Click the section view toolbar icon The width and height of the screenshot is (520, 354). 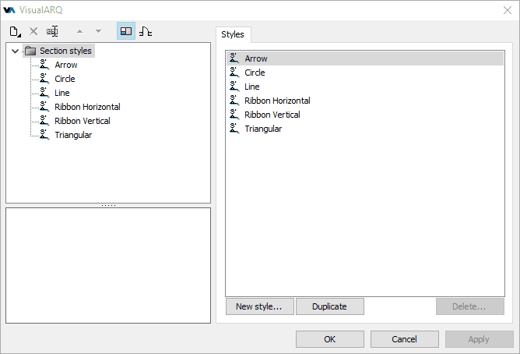(x=146, y=31)
